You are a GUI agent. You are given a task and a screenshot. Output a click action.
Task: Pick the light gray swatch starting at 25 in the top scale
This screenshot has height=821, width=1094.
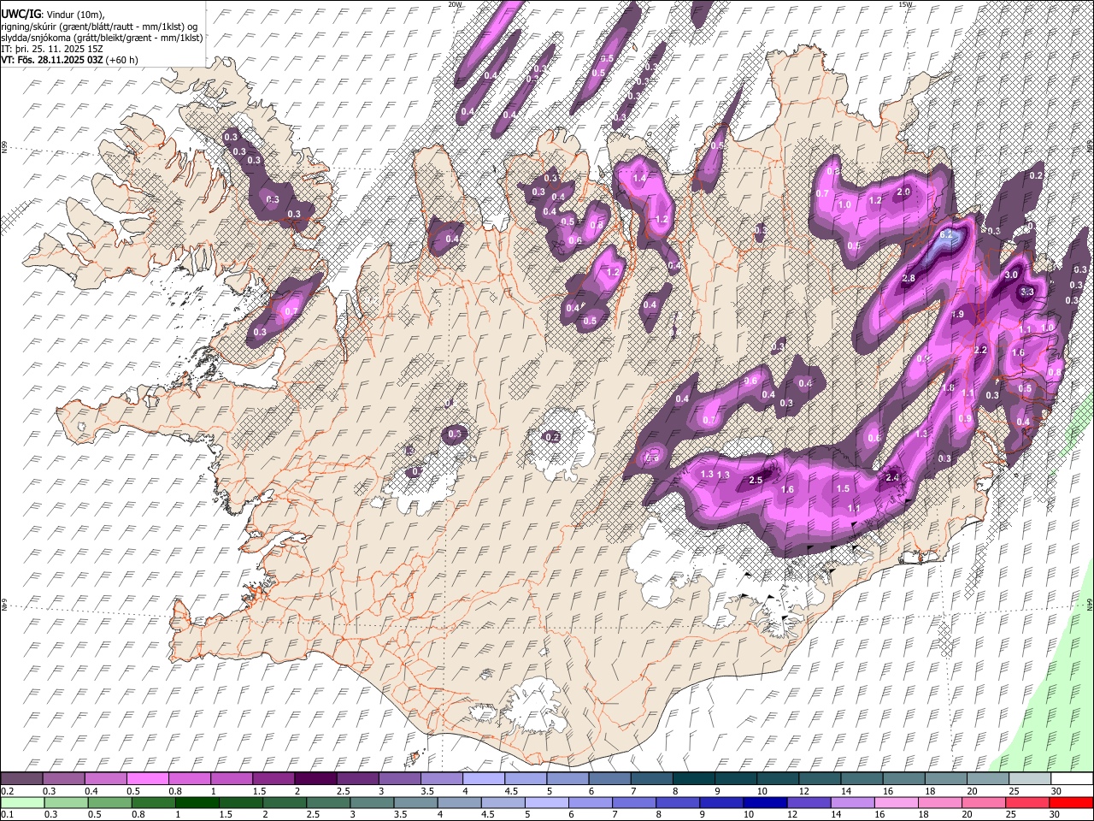point(1030,778)
